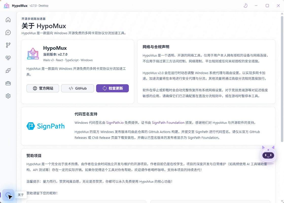Toggle dark mode moon icon
Viewport: 284px width, 203px height.
tap(245, 6)
